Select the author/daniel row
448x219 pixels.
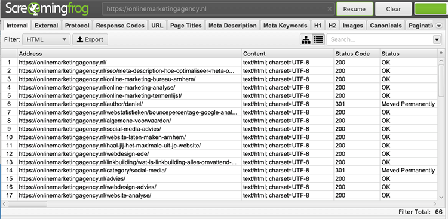click(x=219, y=104)
